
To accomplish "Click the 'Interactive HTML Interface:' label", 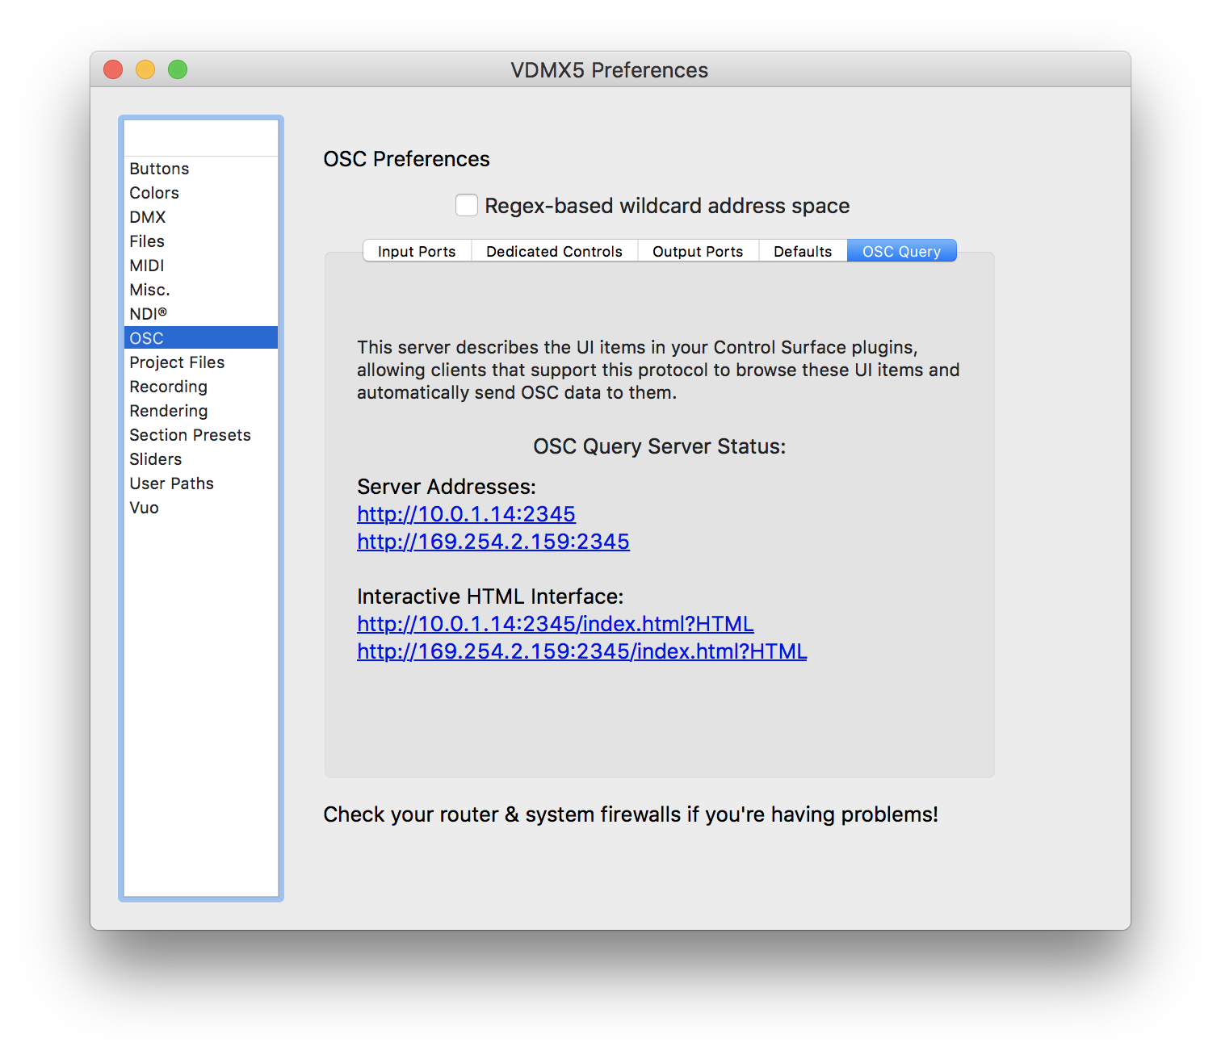I will click(x=490, y=596).
